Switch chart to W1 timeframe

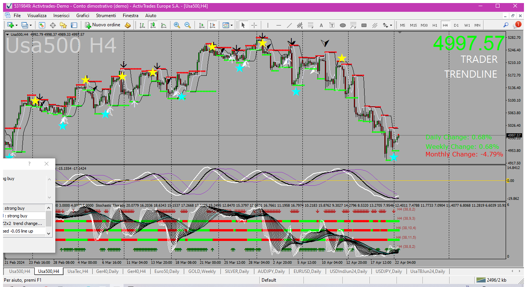[x=467, y=25]
